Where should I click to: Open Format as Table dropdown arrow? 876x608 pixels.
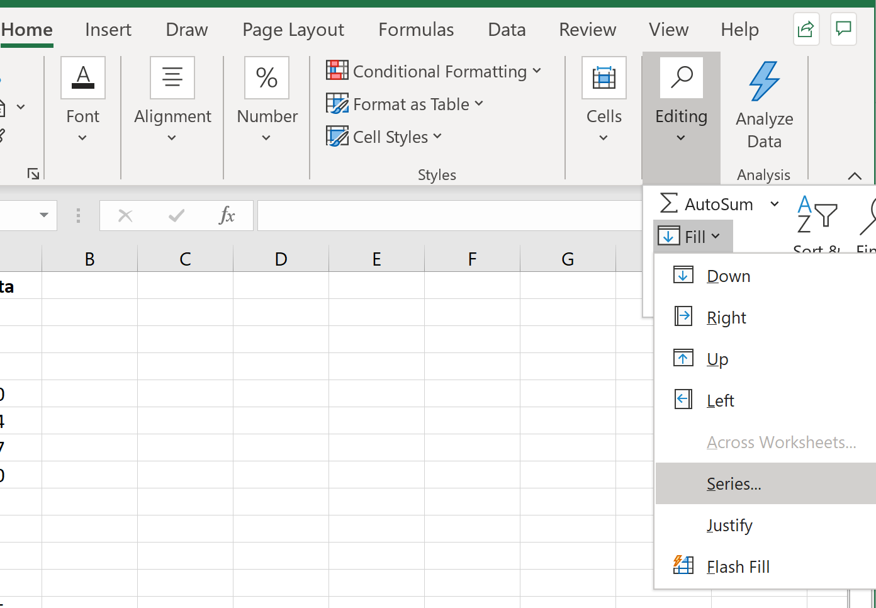click(x=479, y=103)
